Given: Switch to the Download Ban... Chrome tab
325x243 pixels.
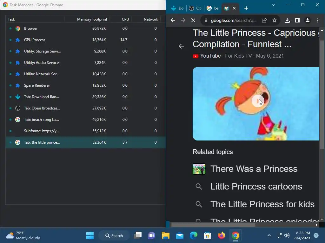Looking at the screenshot, I should 177,8.
